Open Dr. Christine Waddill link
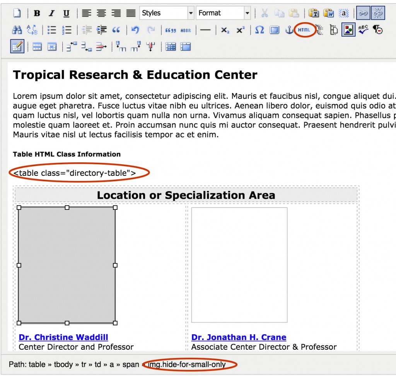 click(x=63, y=337)
